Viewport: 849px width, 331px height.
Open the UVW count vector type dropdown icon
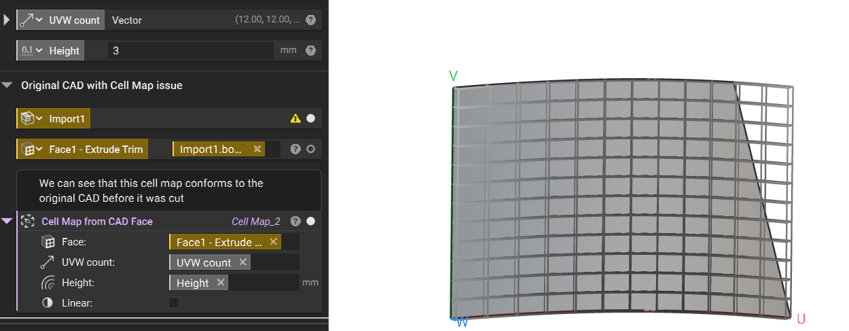(31, 20)
